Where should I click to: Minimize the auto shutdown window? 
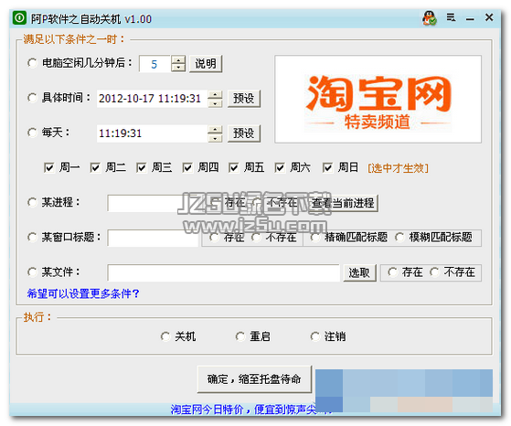pos(470,19)
